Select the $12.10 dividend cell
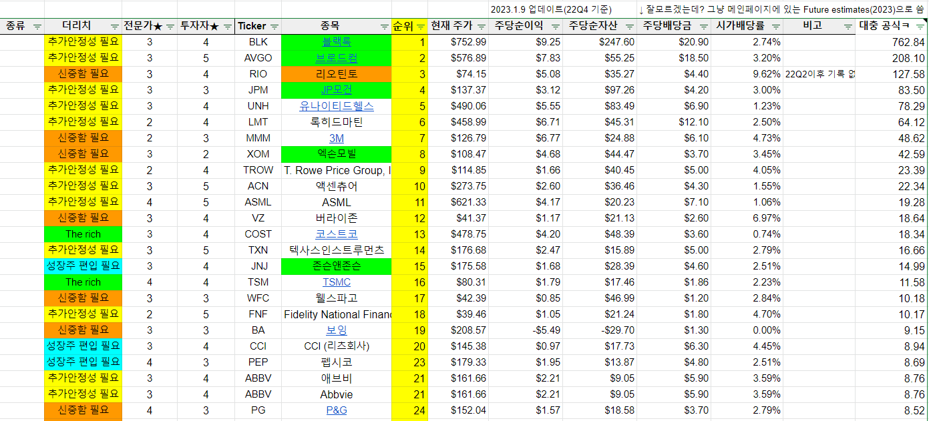The image size is (929, 421). 673,122
